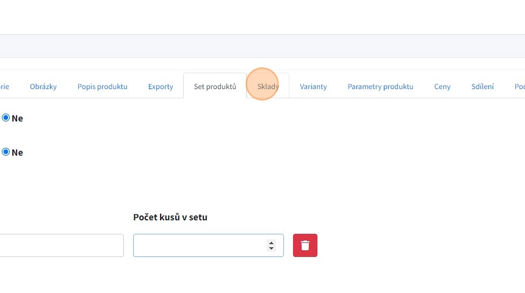The image size is (525, 293).
Task: Switch to the Popis produktu tab
Action: (102, 87)
